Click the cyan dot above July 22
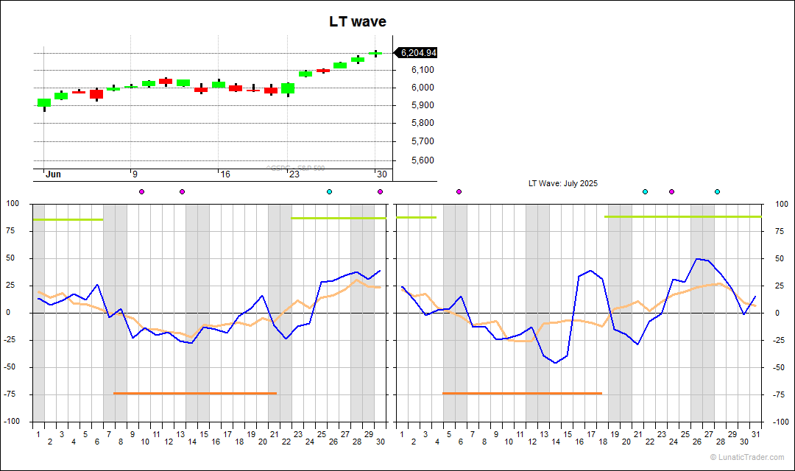Image resolution: width=795 pixels, height=471 pixels. point(645,192)
